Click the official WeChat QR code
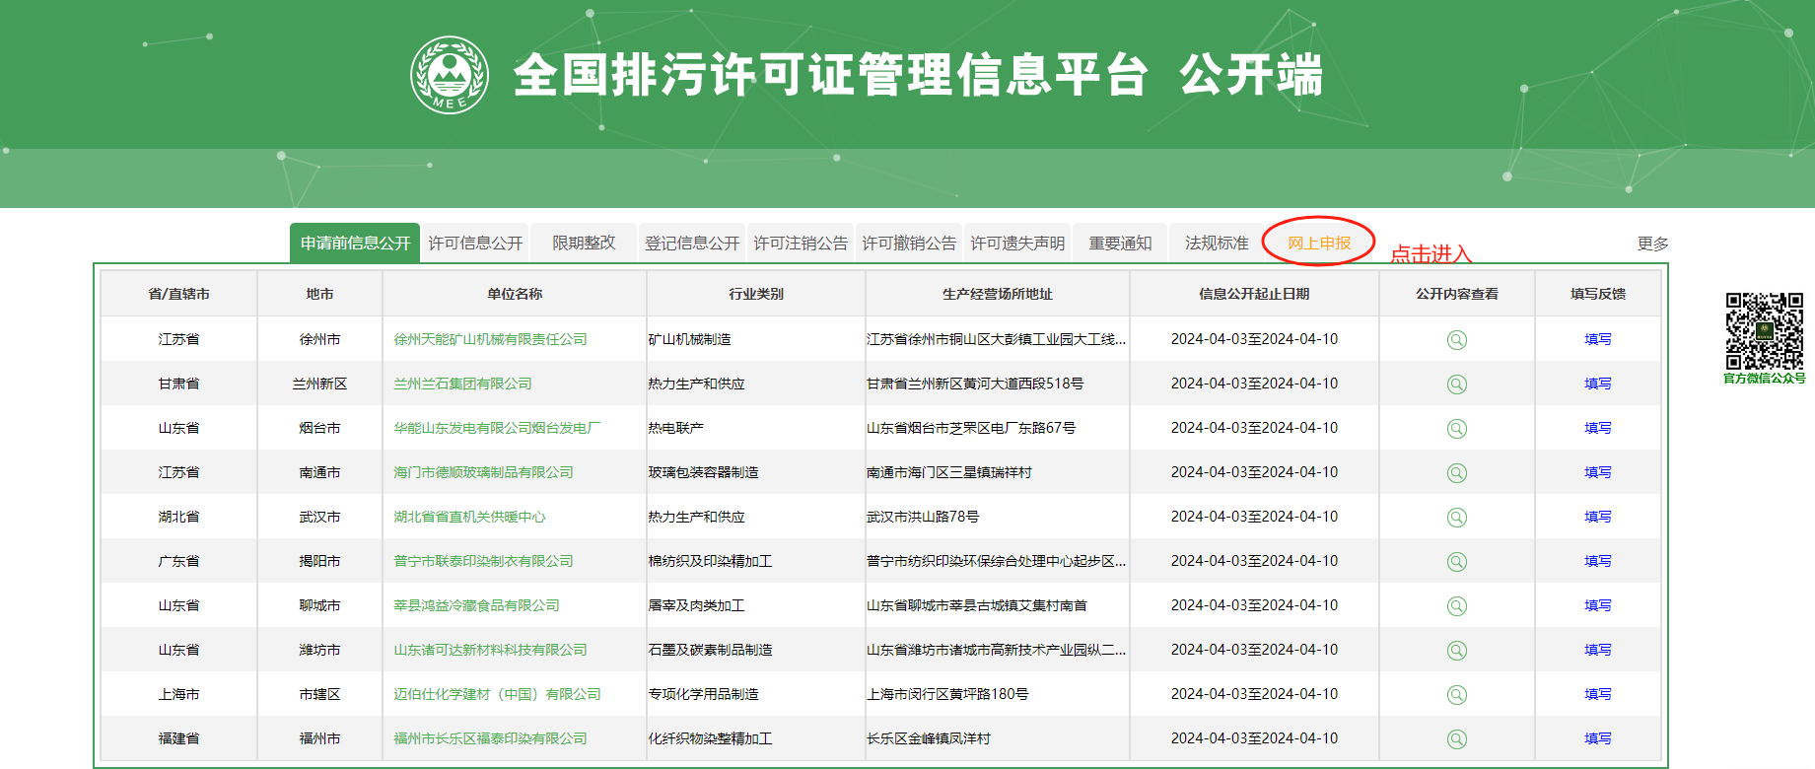This screenshot has width=1815, height=769. [x=1764, y=330]
